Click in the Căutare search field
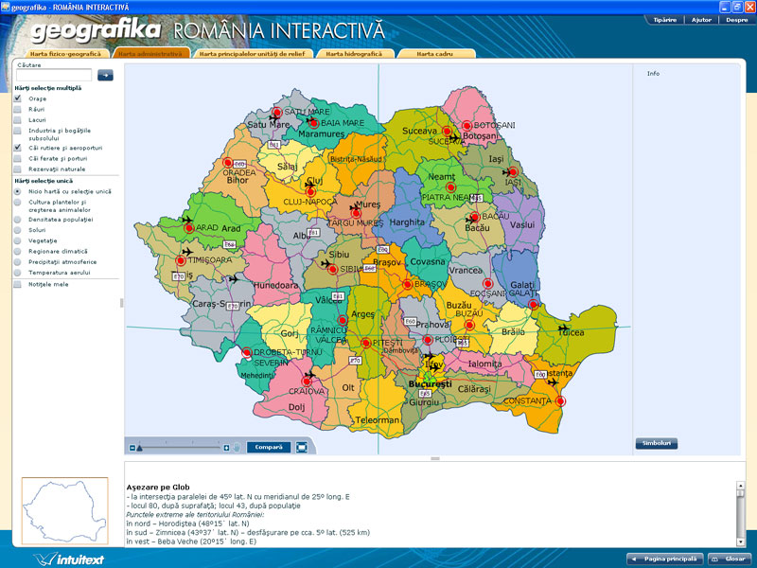 54,75
